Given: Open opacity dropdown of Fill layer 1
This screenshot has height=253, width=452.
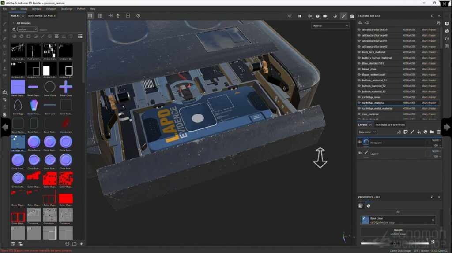Looking at the screenshot, I should pos(437,146).
